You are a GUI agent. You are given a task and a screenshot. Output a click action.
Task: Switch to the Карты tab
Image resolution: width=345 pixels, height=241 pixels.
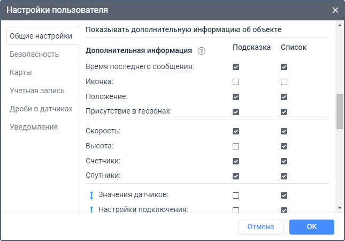tap(21, 72)
